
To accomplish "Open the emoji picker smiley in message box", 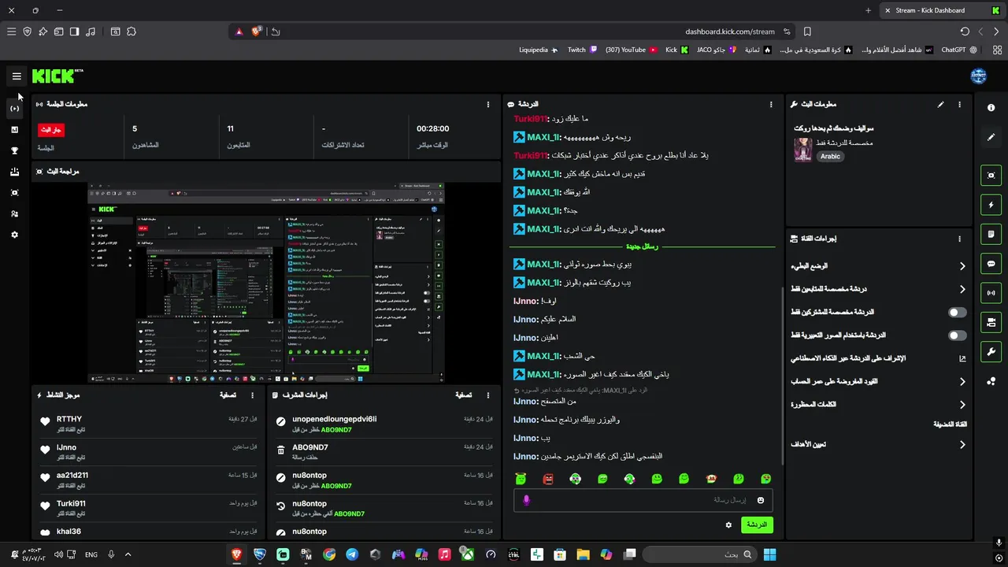I will point(761,500).
